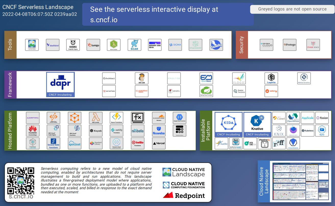Click the Hasura GraphQL Engine logo
The height and width of the screenshot is (206, 335).
(73, 45)
